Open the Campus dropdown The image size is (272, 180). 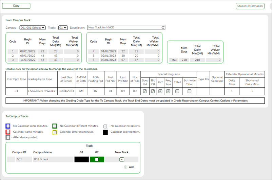click(x=33, y=28)
